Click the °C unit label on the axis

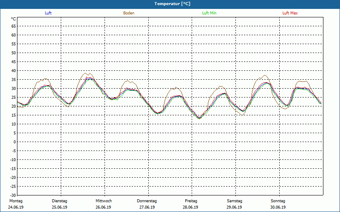click(14, 19)
